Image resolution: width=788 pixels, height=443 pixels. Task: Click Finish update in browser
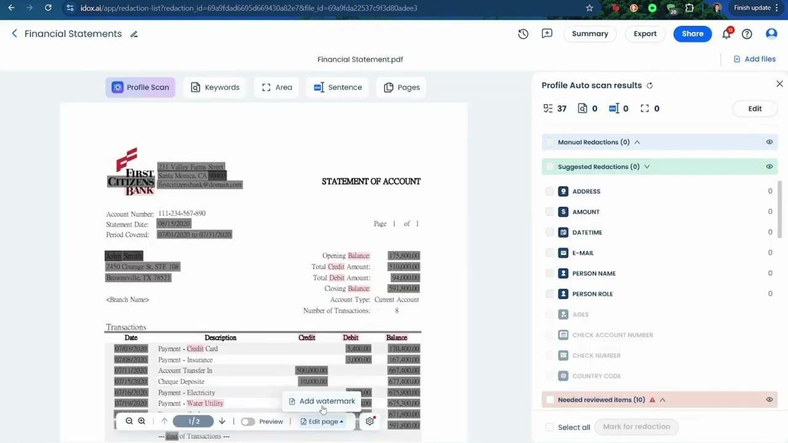coord(752,8)
